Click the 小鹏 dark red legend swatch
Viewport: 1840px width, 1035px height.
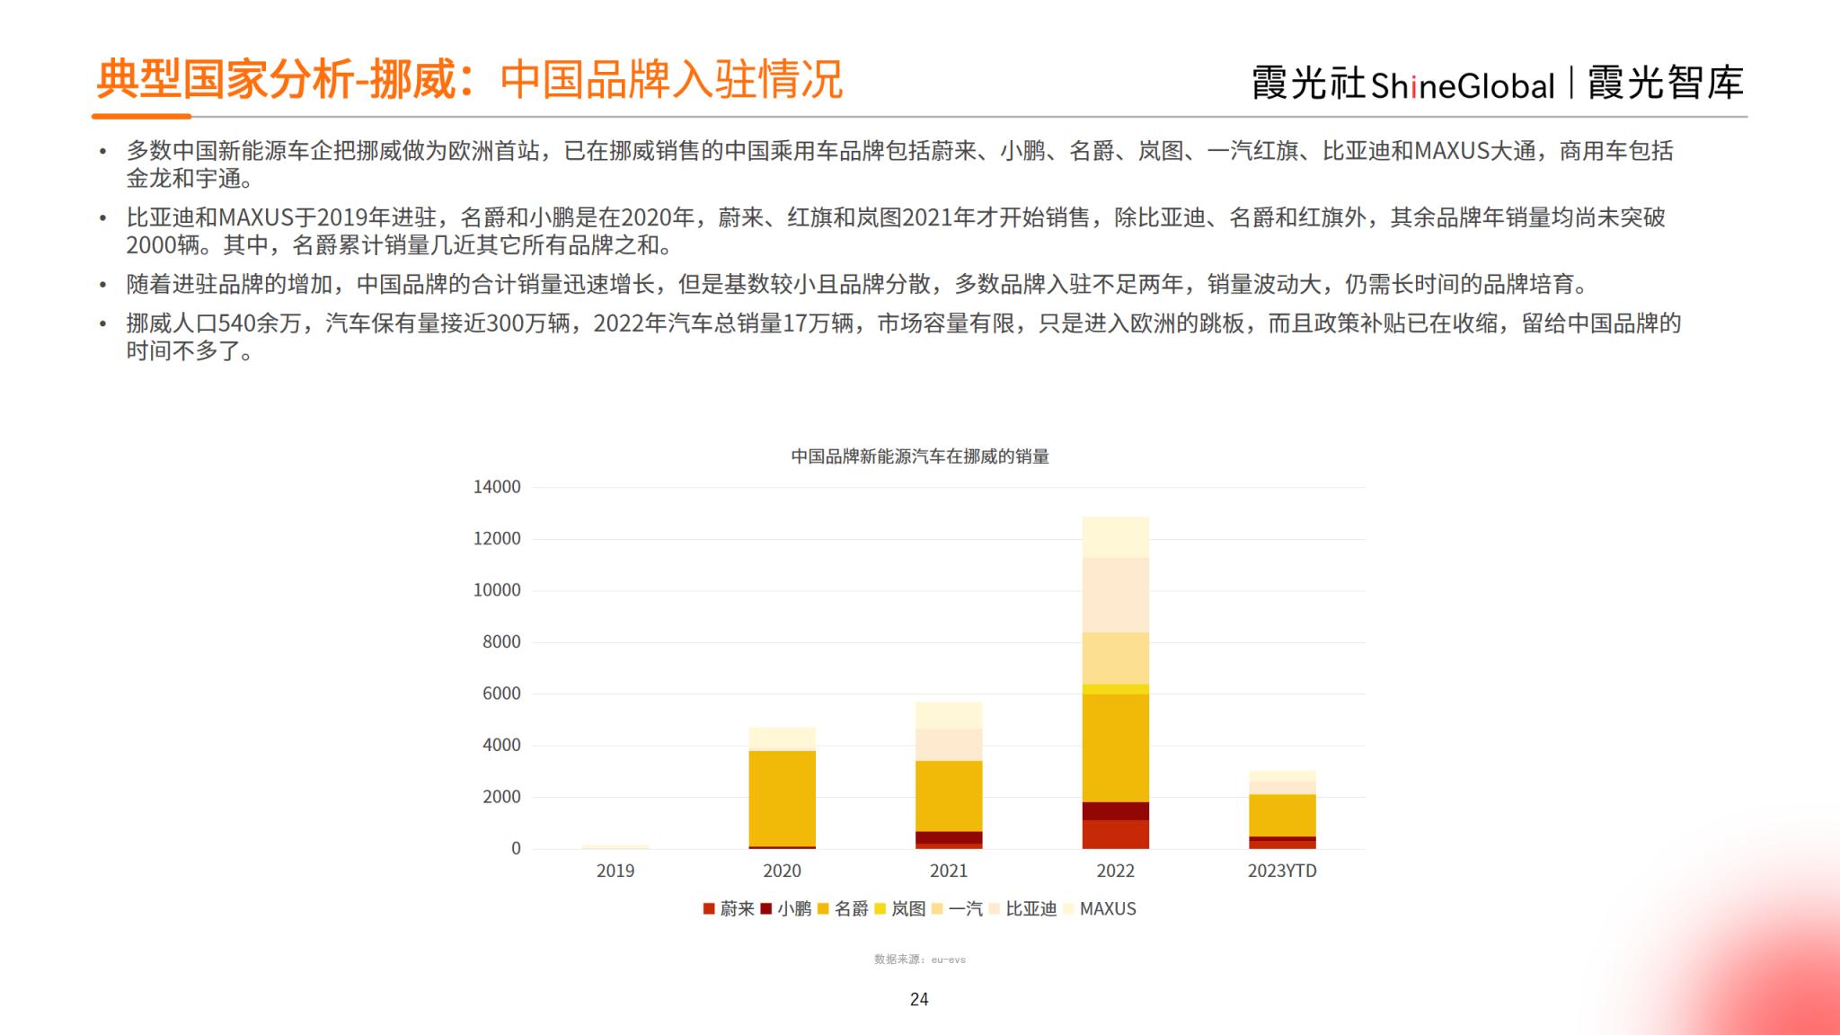pyautogui.click(x=766, y=909)
